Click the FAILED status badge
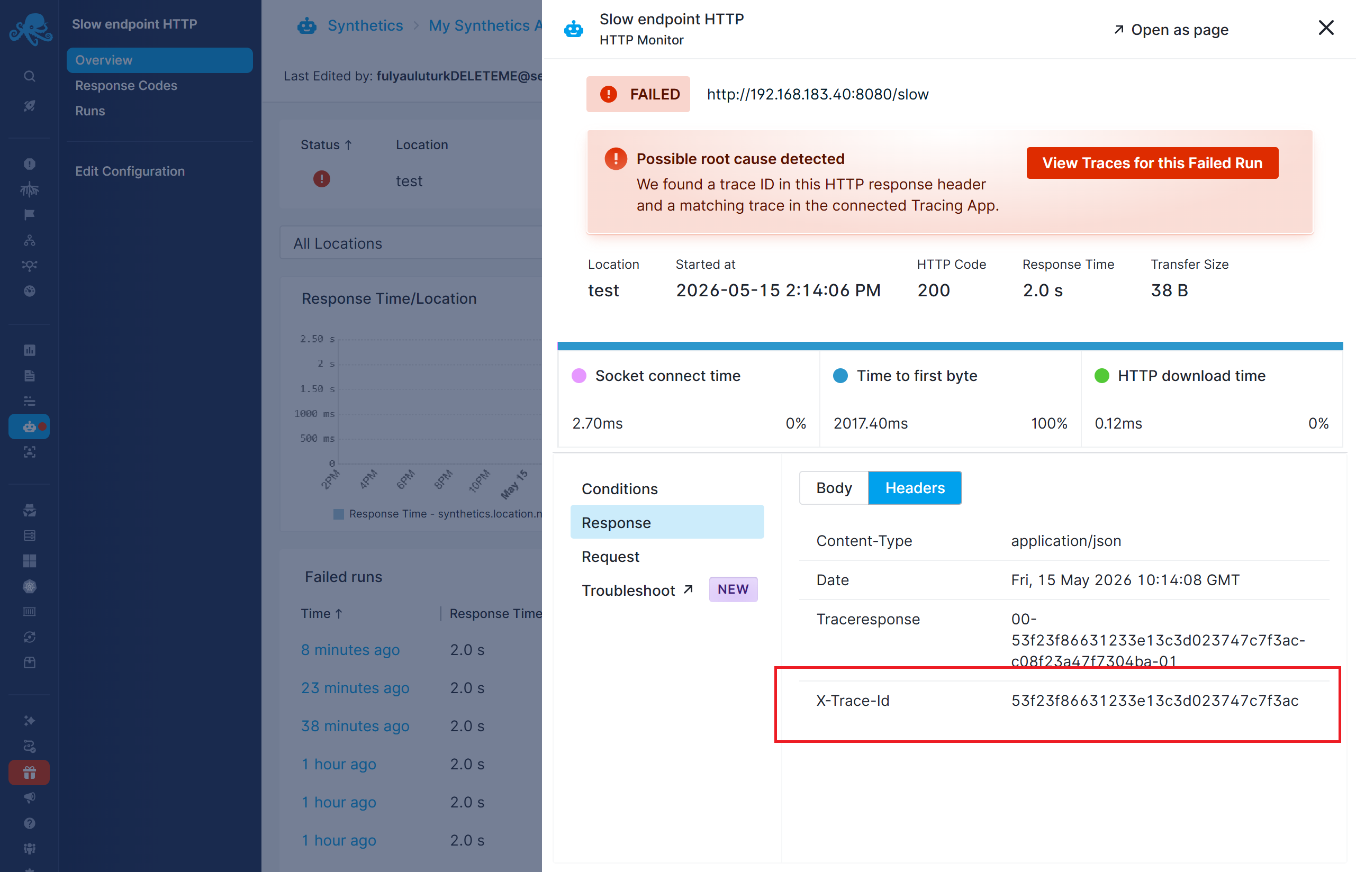This screenshot has width=1356, height=872. 638,94
